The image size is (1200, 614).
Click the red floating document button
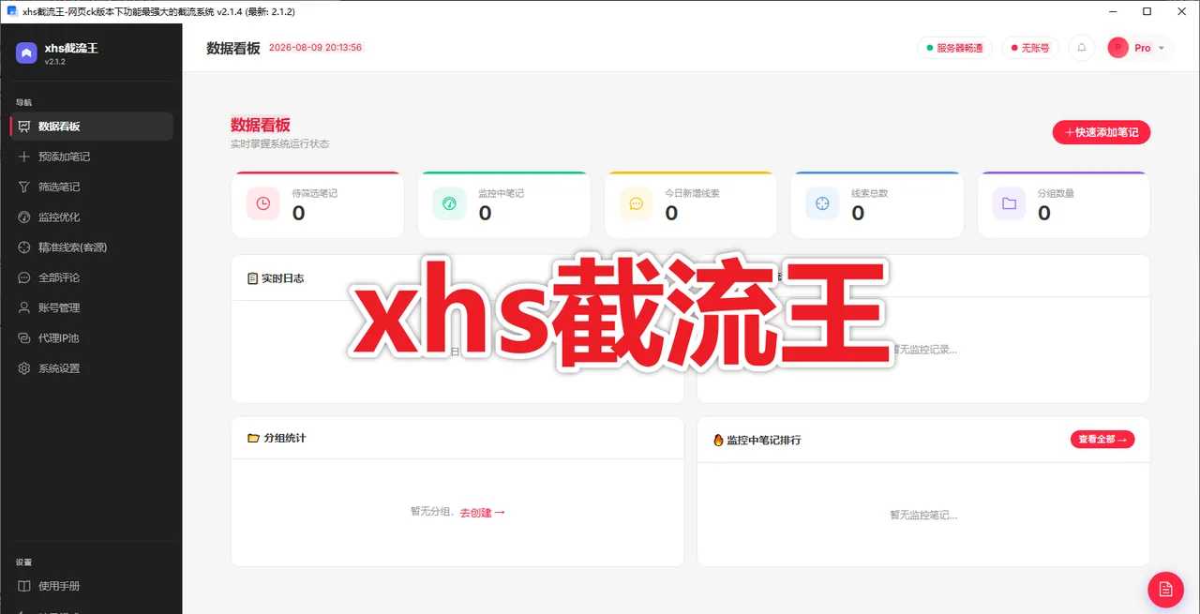pos(1166,589)
